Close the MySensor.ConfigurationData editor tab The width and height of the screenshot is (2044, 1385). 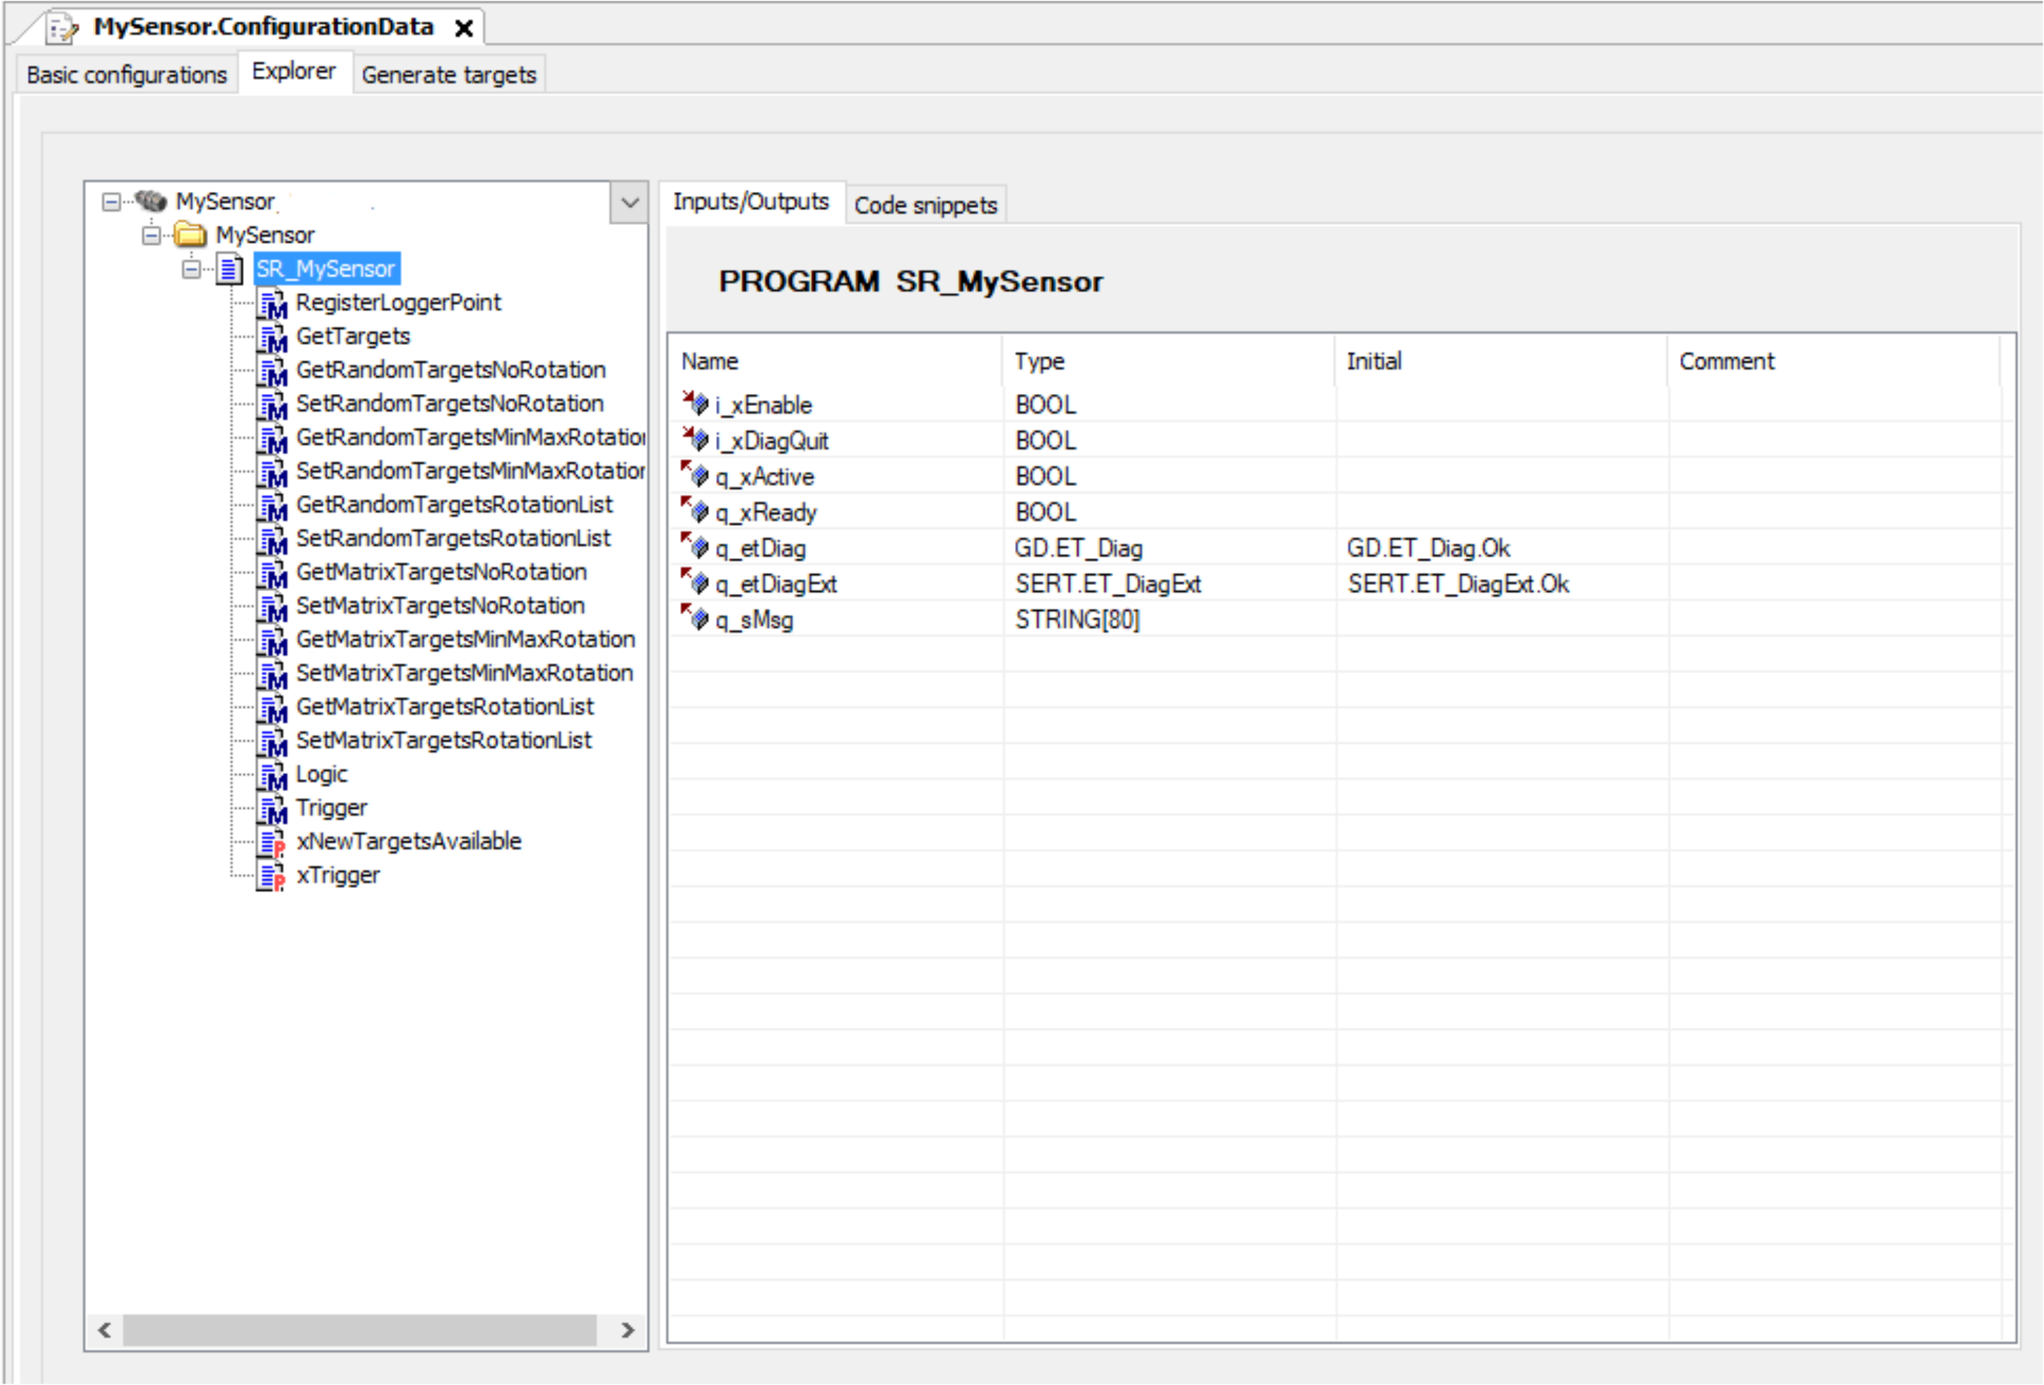click(463, 28)
